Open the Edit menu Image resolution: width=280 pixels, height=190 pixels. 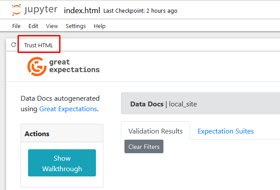point(33,26)
